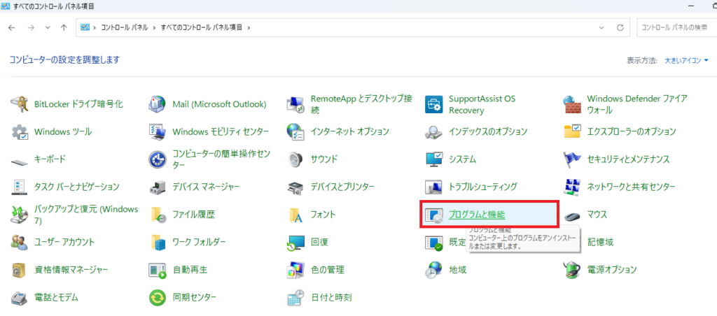The width and height of the screenshot is (717, 316).
Task: Expand the address bar history dropdown
Action: (601, 27)
